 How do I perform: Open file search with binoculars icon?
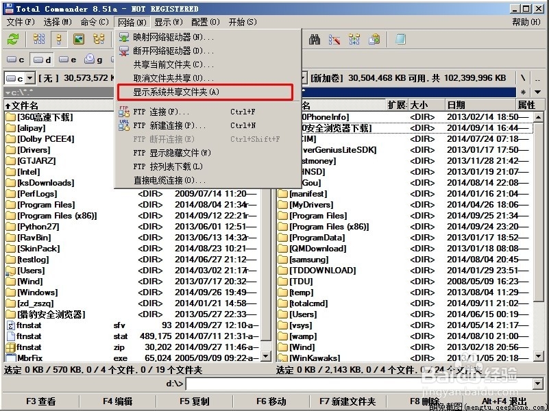(x=315, y=39)
